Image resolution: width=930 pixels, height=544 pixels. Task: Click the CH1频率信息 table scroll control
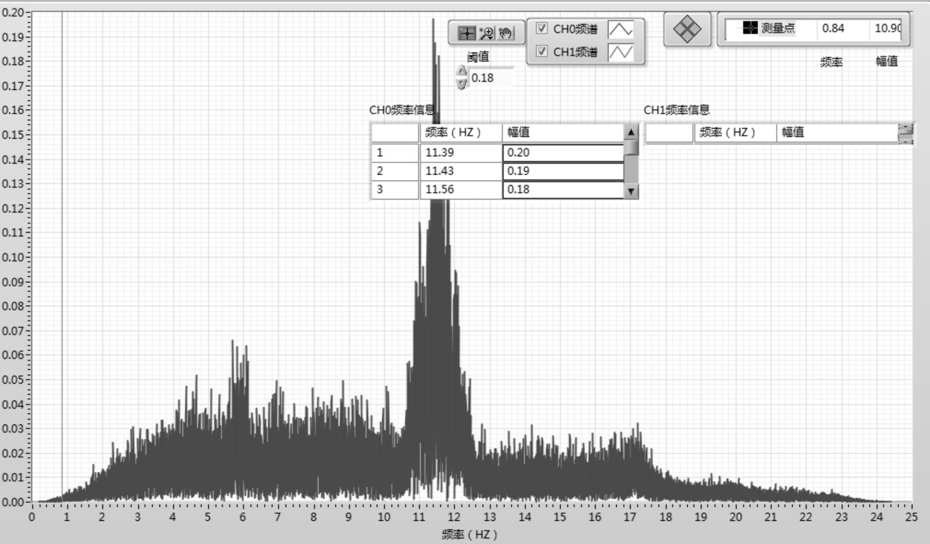905,133
